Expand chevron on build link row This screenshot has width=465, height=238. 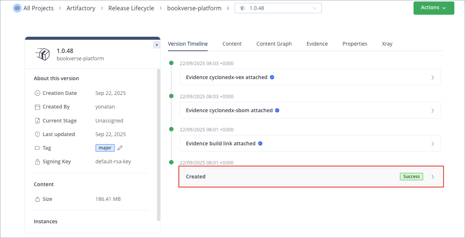point(433,144)
